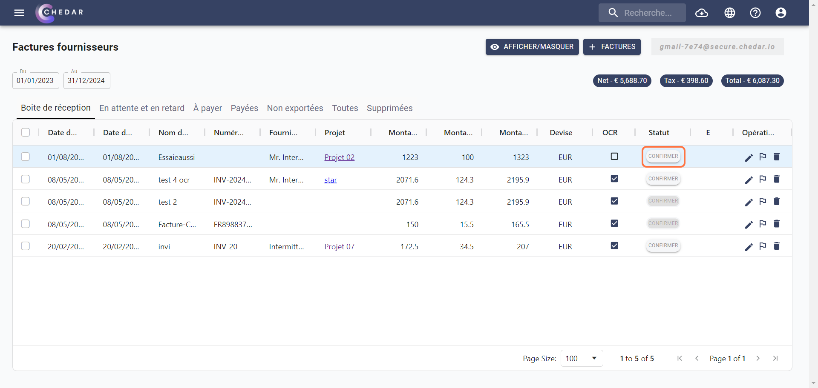Edit the Facture-C... invoice
The height and width of the screenshot is (388, 818).
tap(749, 225)
